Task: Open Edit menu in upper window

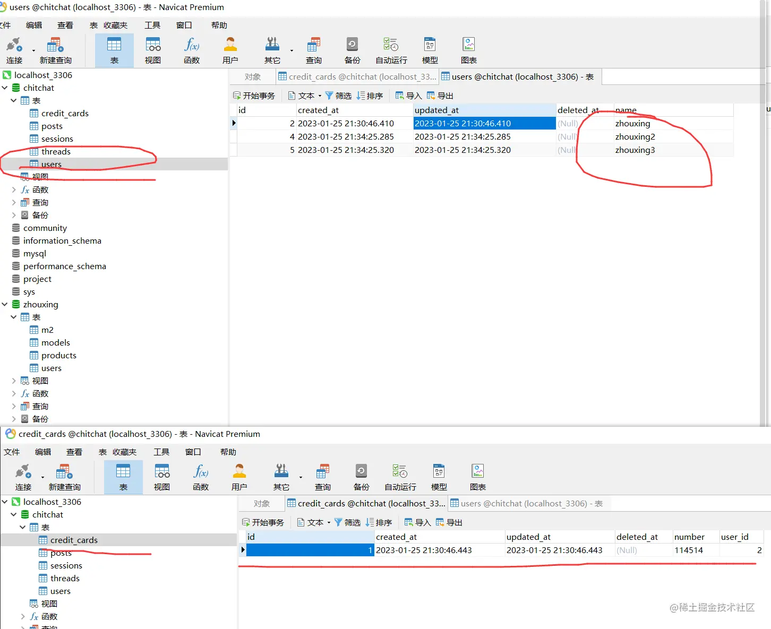Action: (x=34, y=25)
